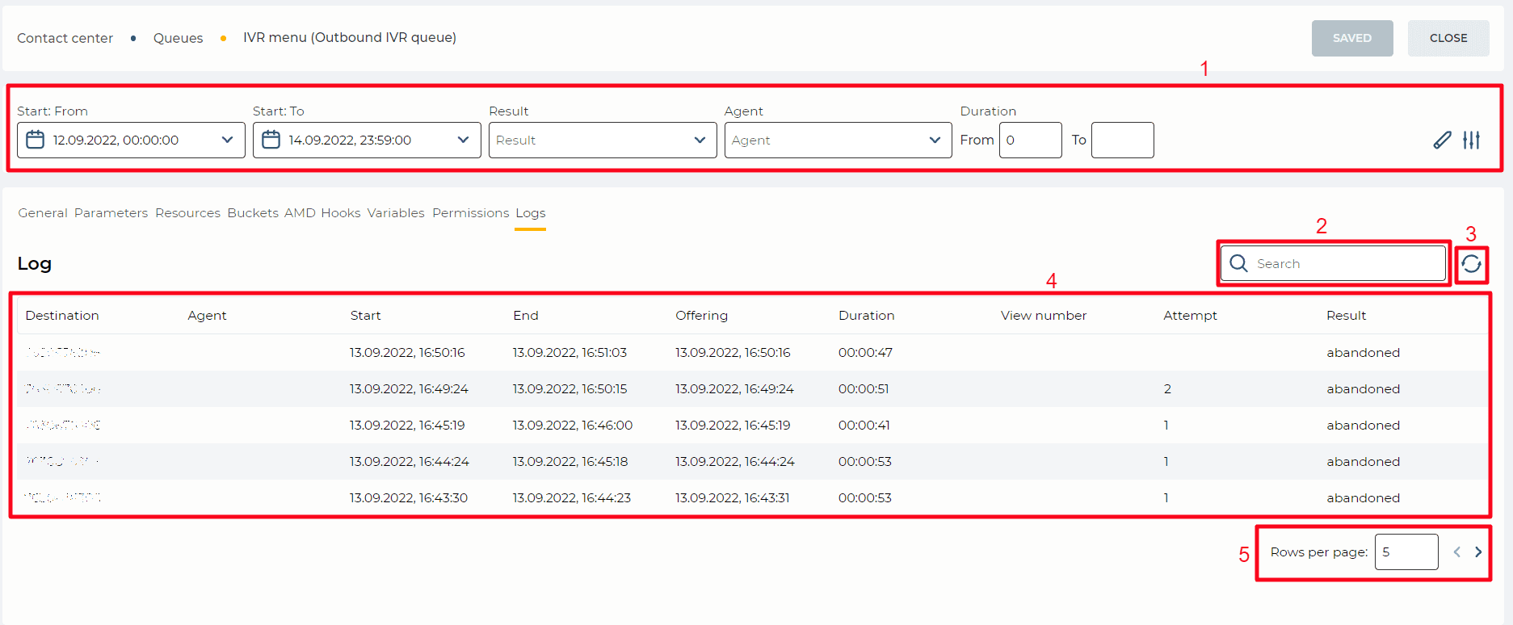This screenshot has width=1513, height=625.
Task: Click the Result column header
Action: pos(1346,316)
